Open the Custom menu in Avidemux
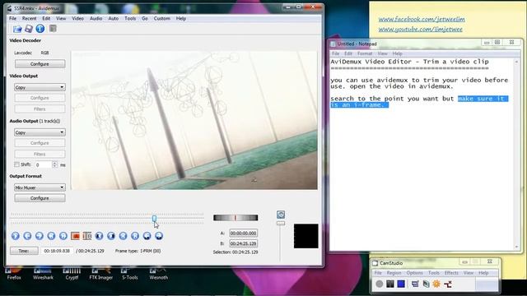The image size is (527, 296). tap(162, 18)
